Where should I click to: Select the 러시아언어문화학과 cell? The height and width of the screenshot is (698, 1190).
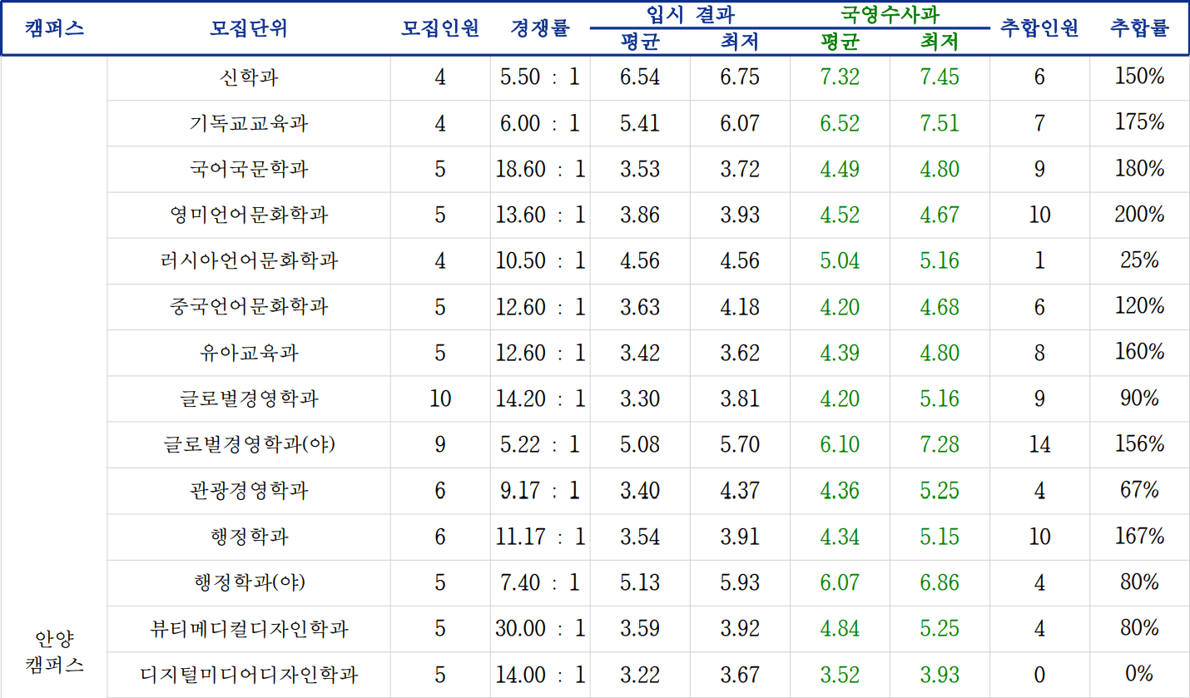pos(249,260)
